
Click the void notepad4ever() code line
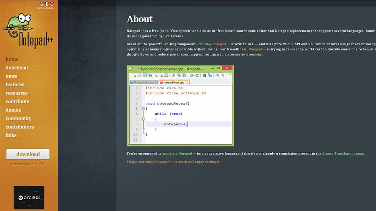[167, 104]
